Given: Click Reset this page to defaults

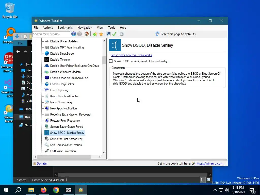Looking at the screenshot, I should pos(175,34).
